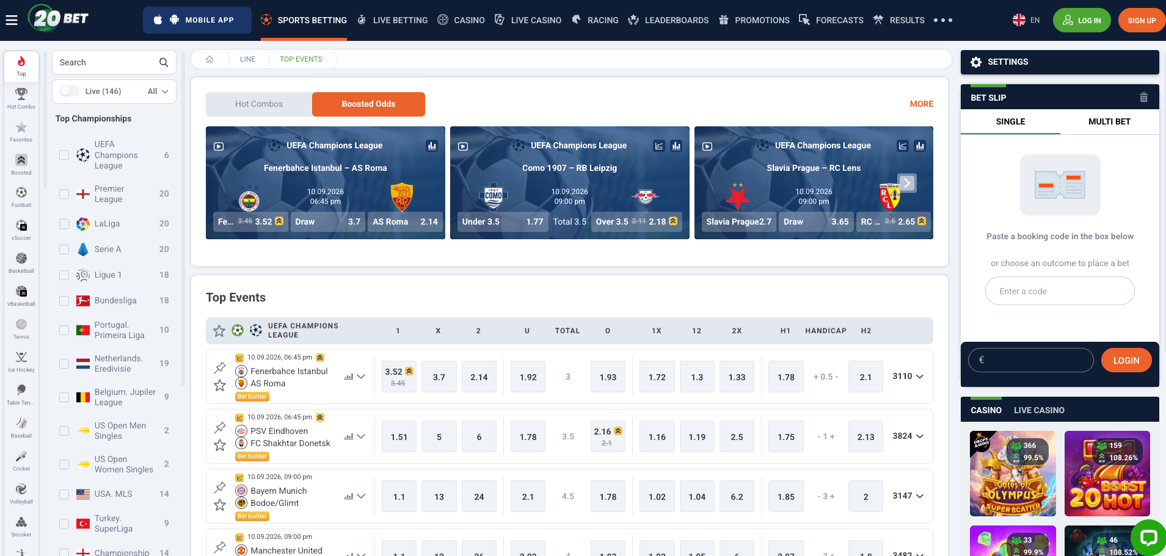Check Netherlands Eredivisie checkbox
Viewport: 1166px width, 556px height.
click(64, 364)
